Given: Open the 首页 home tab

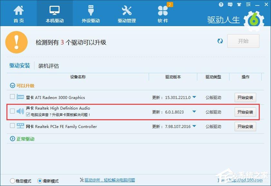Looking at the screenshot, I should 19,14.
